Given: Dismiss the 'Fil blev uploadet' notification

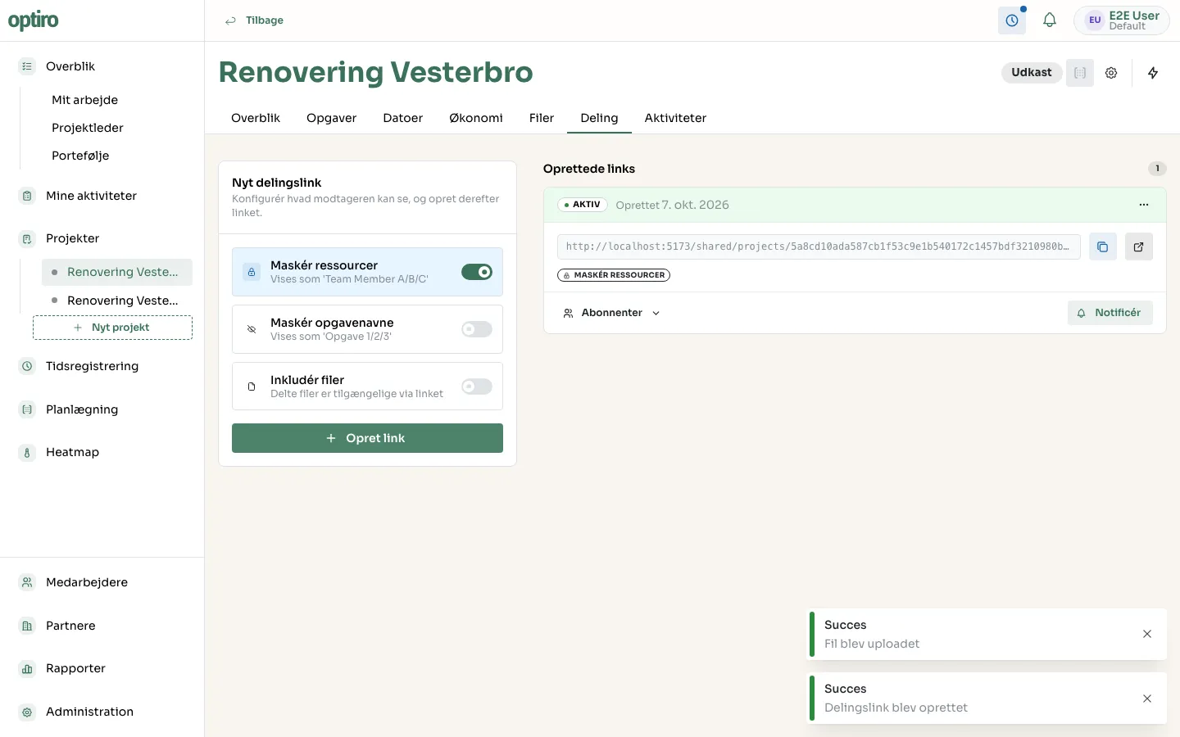Looking at the screenshot, I should [1147, 634].
